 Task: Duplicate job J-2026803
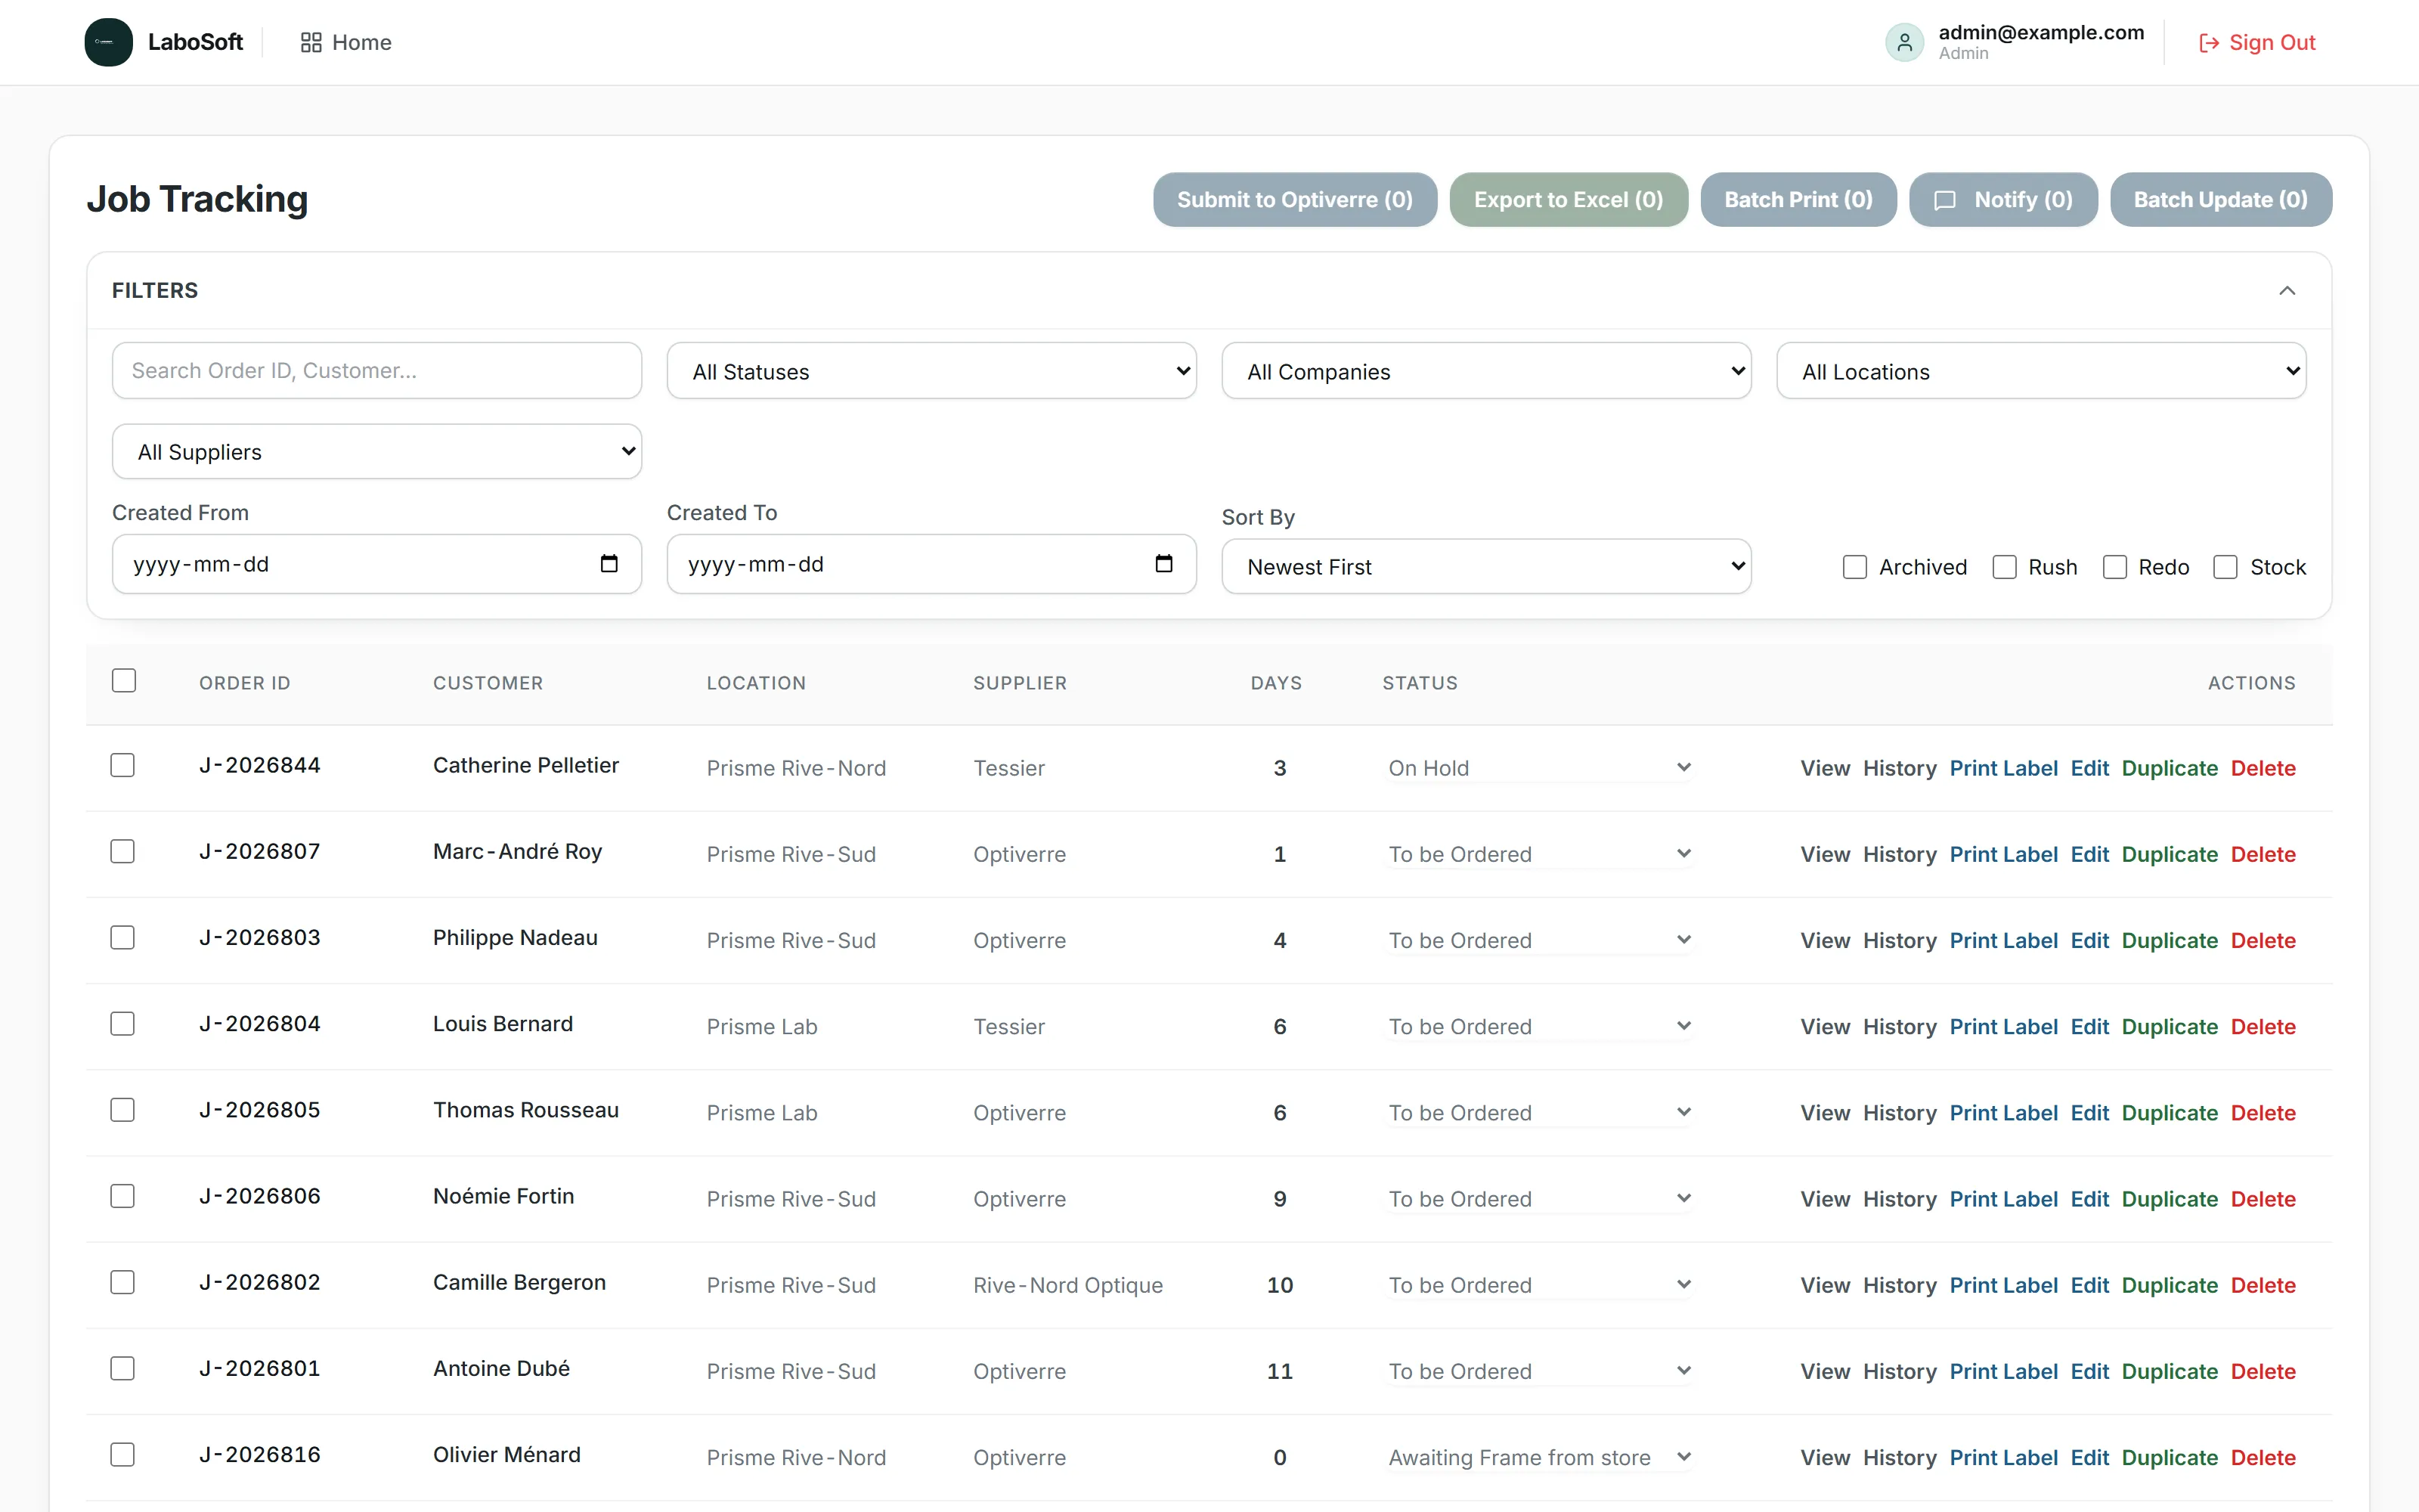click(x=2169, y=940)
